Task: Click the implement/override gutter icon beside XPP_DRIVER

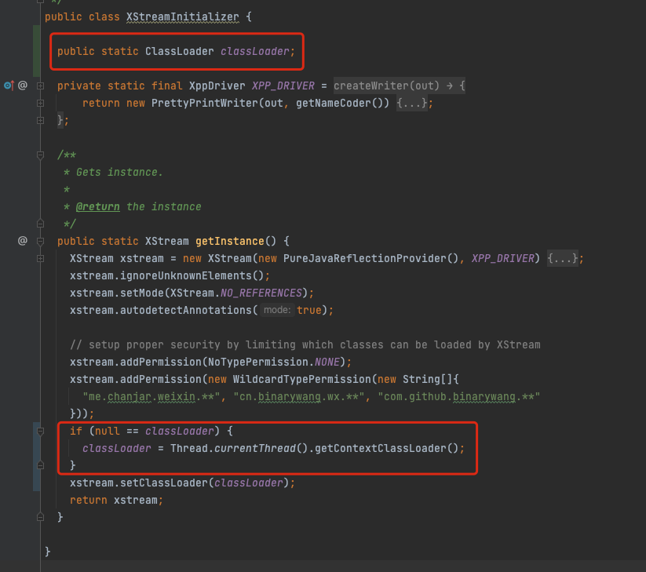Action: [x=7, y=85]
